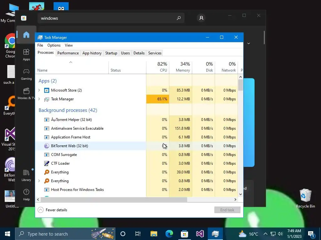Open Recycle Bin desktop icon
The height and width of the screenshot is (240, 321).
[305, 198]
